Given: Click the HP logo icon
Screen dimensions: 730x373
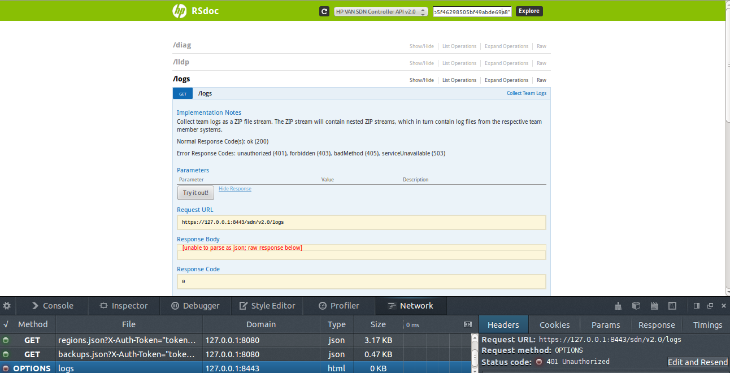Looking at the screenshot, I should point(180,11).
